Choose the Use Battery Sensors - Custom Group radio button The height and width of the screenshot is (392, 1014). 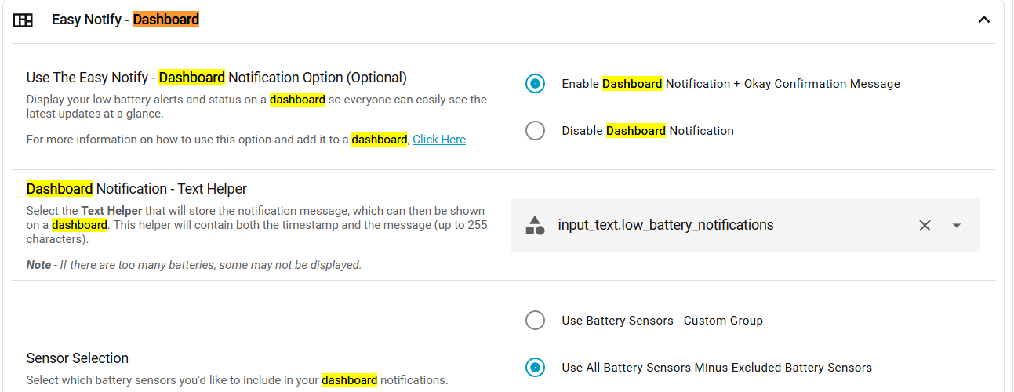click(535, 320)
